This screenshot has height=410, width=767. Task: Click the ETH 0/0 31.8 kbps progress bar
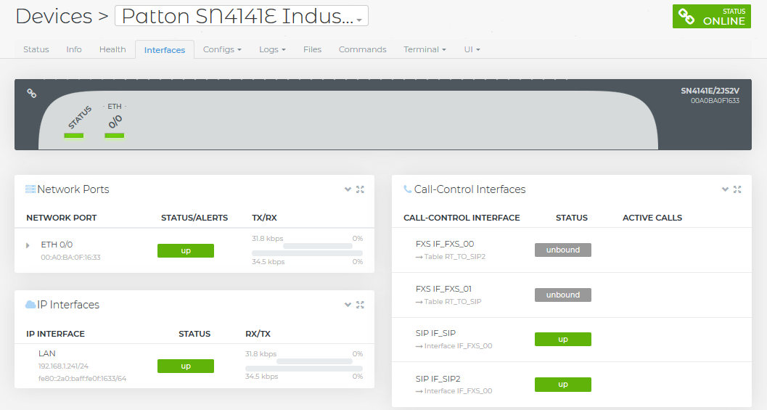(318, 246)
